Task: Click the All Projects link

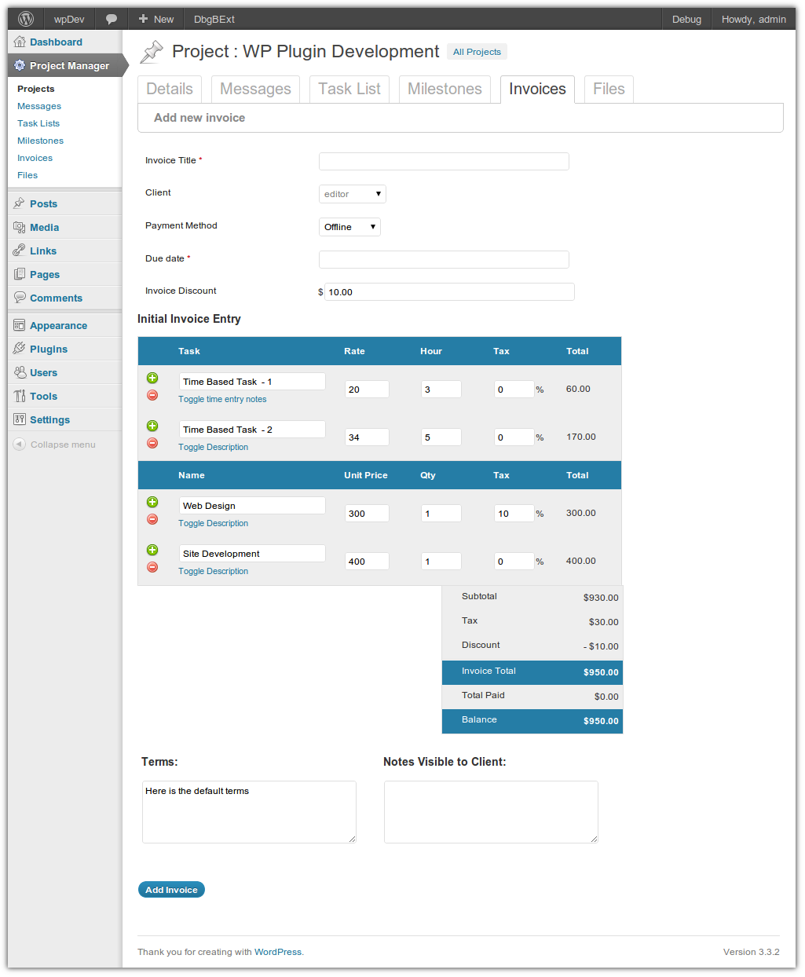Action: tap(477, 52)
